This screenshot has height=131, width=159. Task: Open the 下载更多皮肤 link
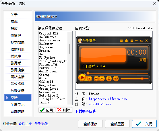pyautogui.click(x=88, y=111)
